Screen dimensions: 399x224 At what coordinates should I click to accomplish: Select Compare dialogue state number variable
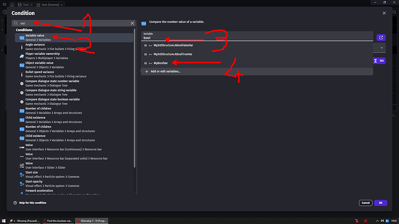74,83
